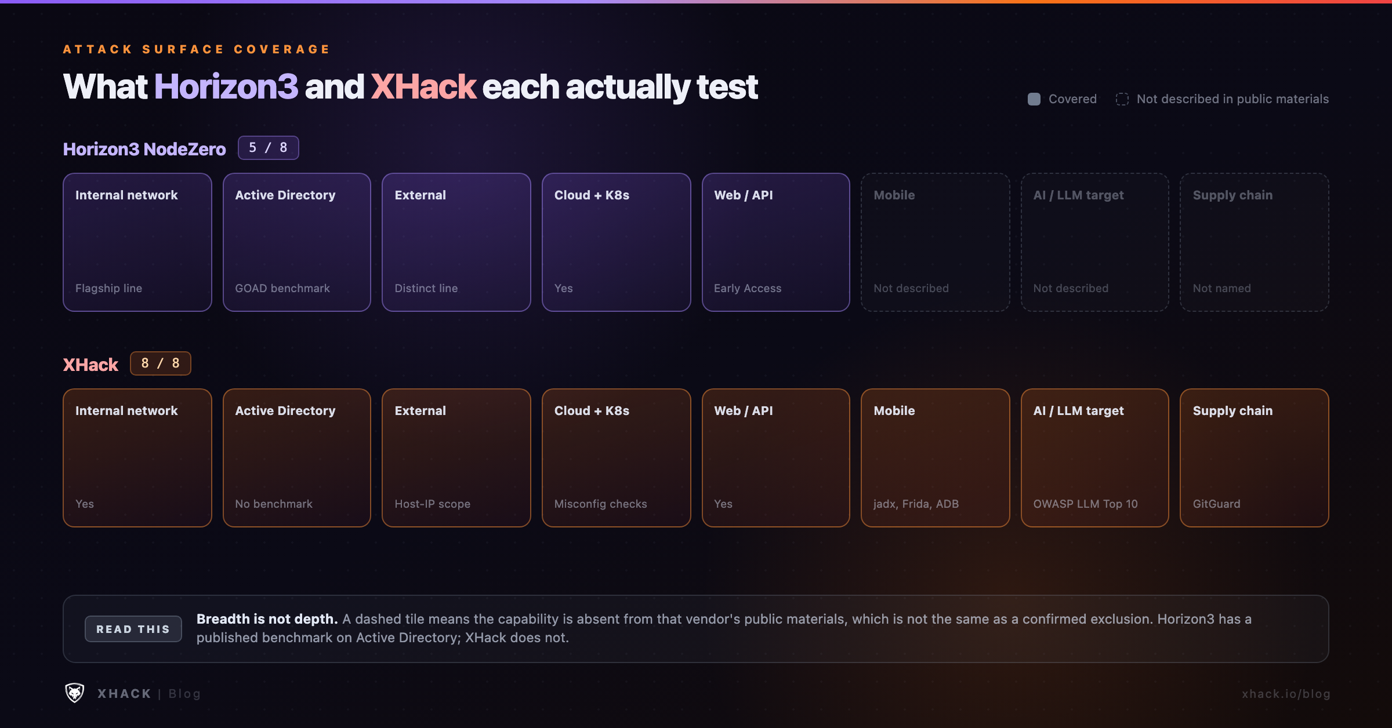
Task: Click the Covered legend square swatch
Action: pyautogui.click(x=1034, y=99)
